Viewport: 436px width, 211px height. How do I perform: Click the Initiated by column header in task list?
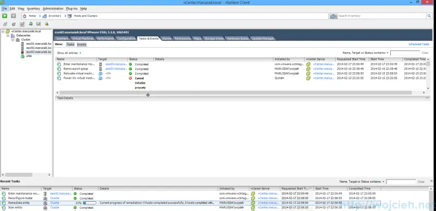click(x=289, y=59)
